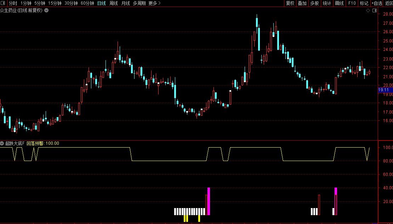
Task: Click the 19.11 current price label
Action: pos(385,90)
